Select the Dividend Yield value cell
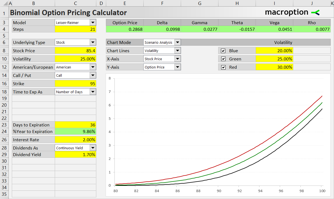 (x=76, y=154)
